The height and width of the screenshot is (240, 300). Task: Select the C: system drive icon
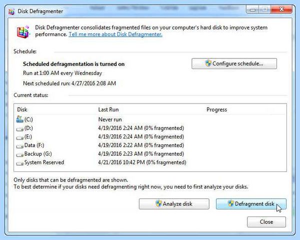19,119
